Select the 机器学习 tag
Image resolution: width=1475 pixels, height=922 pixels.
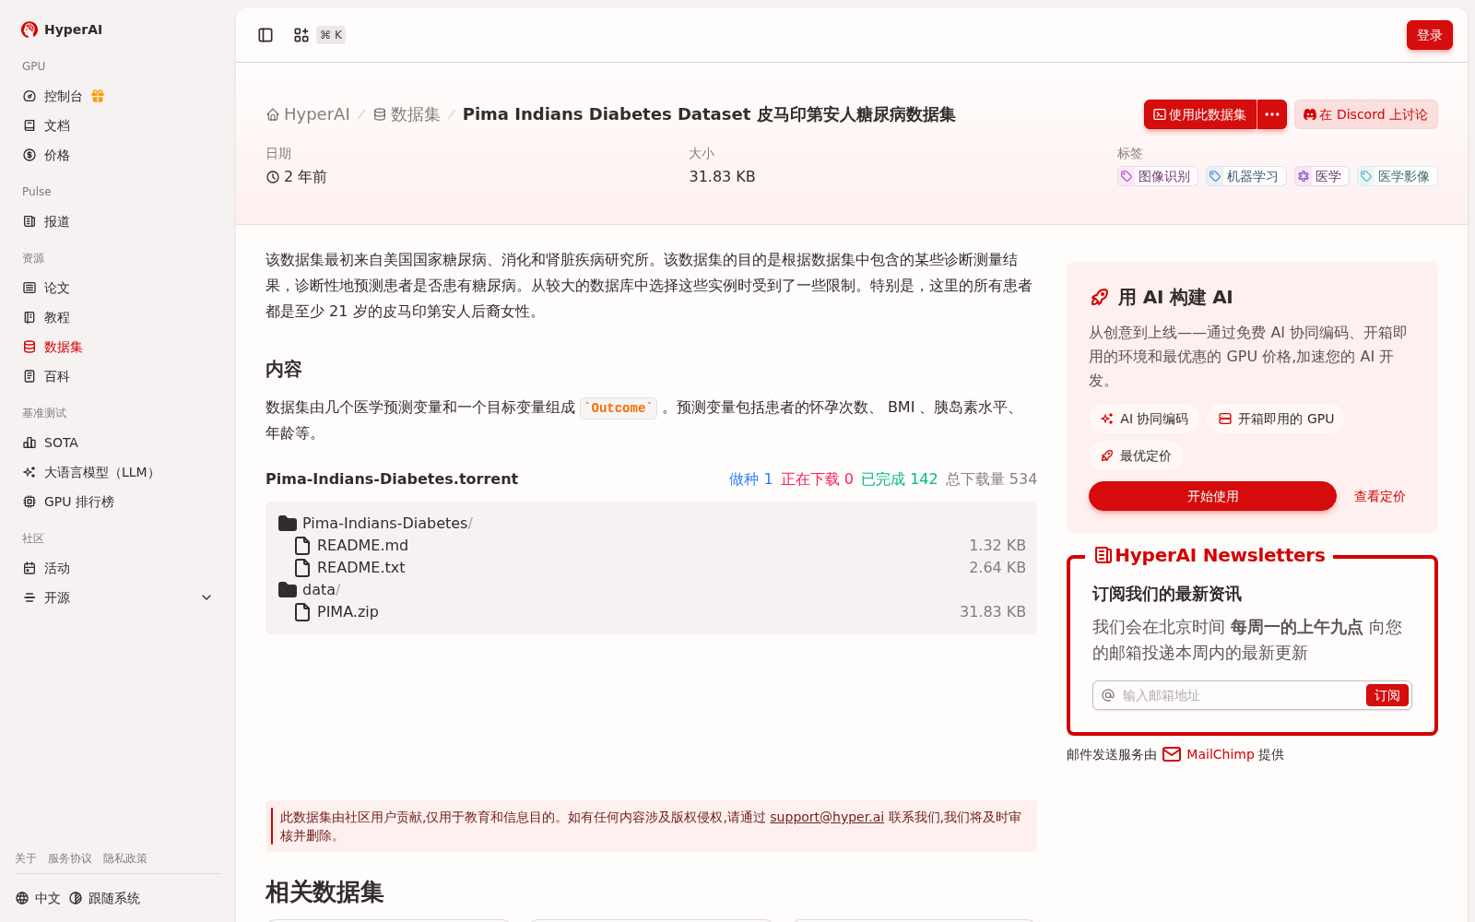pyautogui.click(x=1246, y=176)
